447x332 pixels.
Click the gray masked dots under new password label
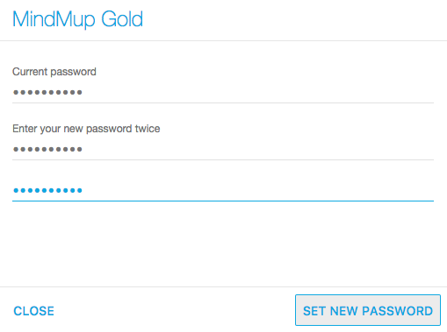click(47, 150)
